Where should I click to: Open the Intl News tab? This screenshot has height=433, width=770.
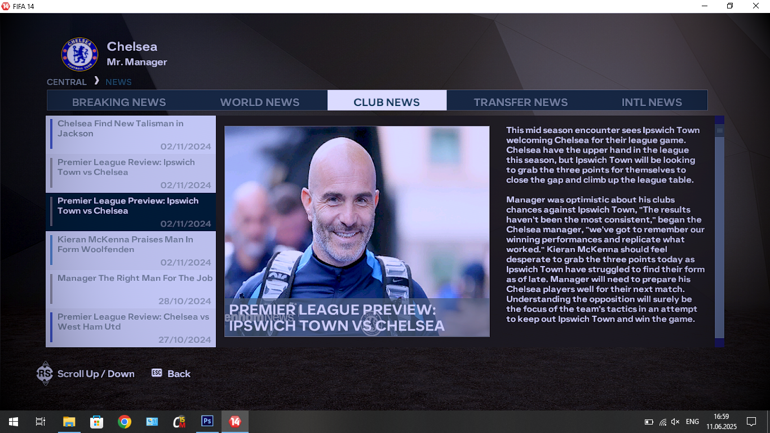click(652, 102)
